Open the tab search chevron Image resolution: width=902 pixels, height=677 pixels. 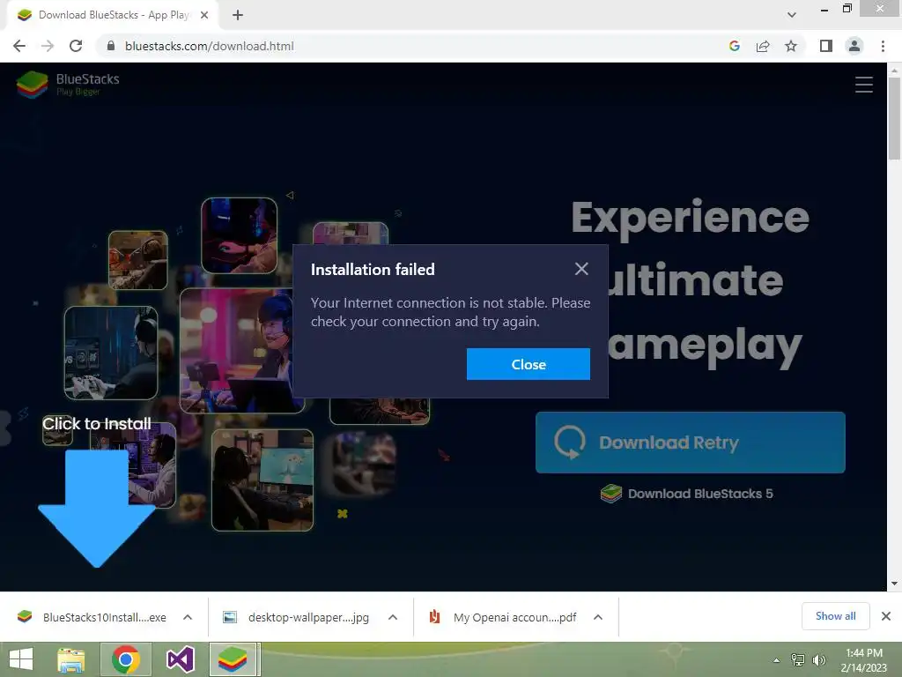792,15
